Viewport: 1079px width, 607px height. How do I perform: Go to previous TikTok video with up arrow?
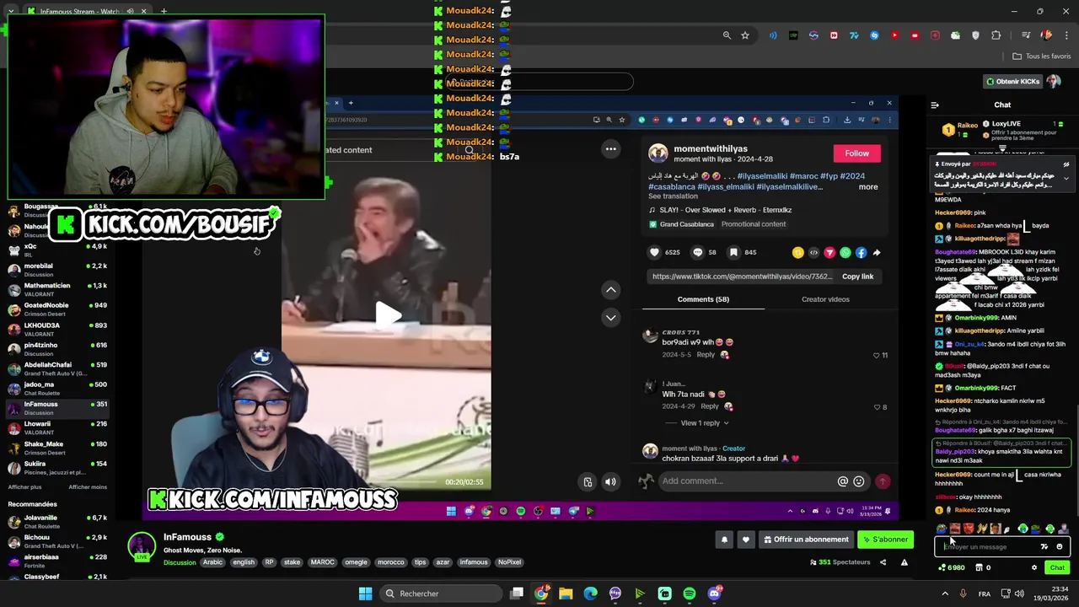tap(611, 290)
